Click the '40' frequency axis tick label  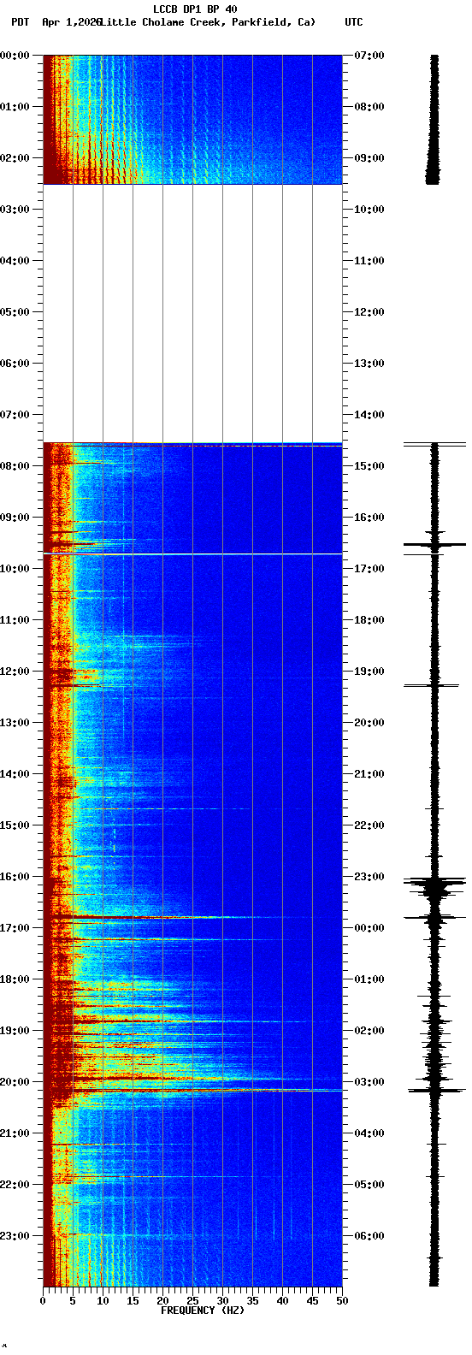[282, 1301]
